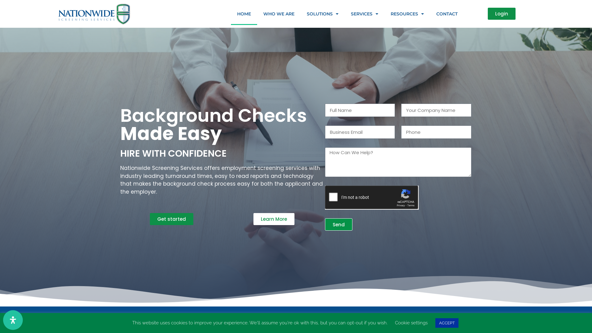
Task: Click the shield icon in the logo
Action: tap(123, 14)
